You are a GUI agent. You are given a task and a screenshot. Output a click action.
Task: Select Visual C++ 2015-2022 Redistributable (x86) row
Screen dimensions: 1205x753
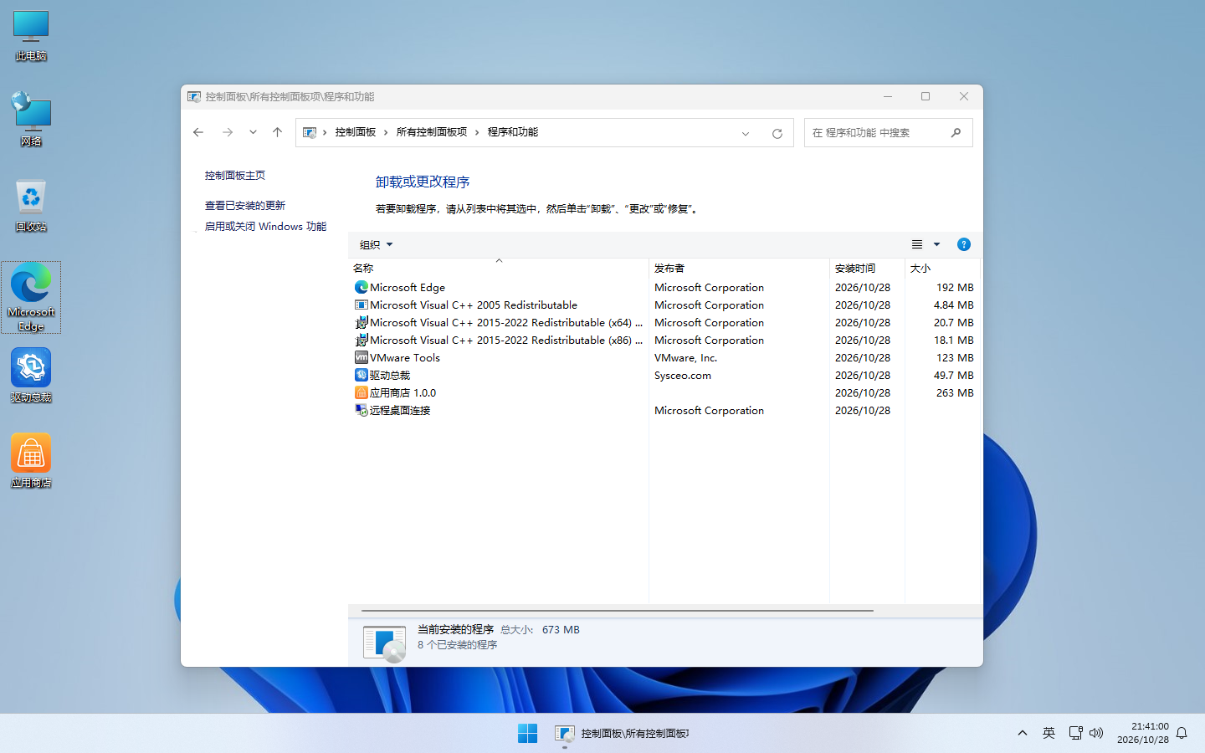[664, 340]
